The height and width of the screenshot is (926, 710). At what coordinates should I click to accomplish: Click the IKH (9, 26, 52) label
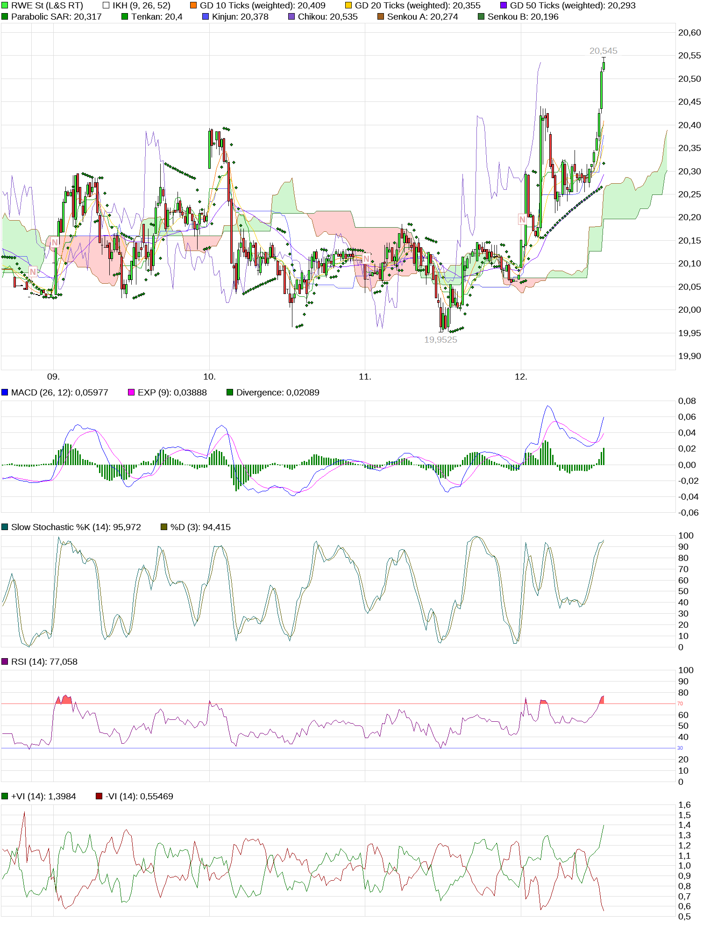(x=142, y=6)
